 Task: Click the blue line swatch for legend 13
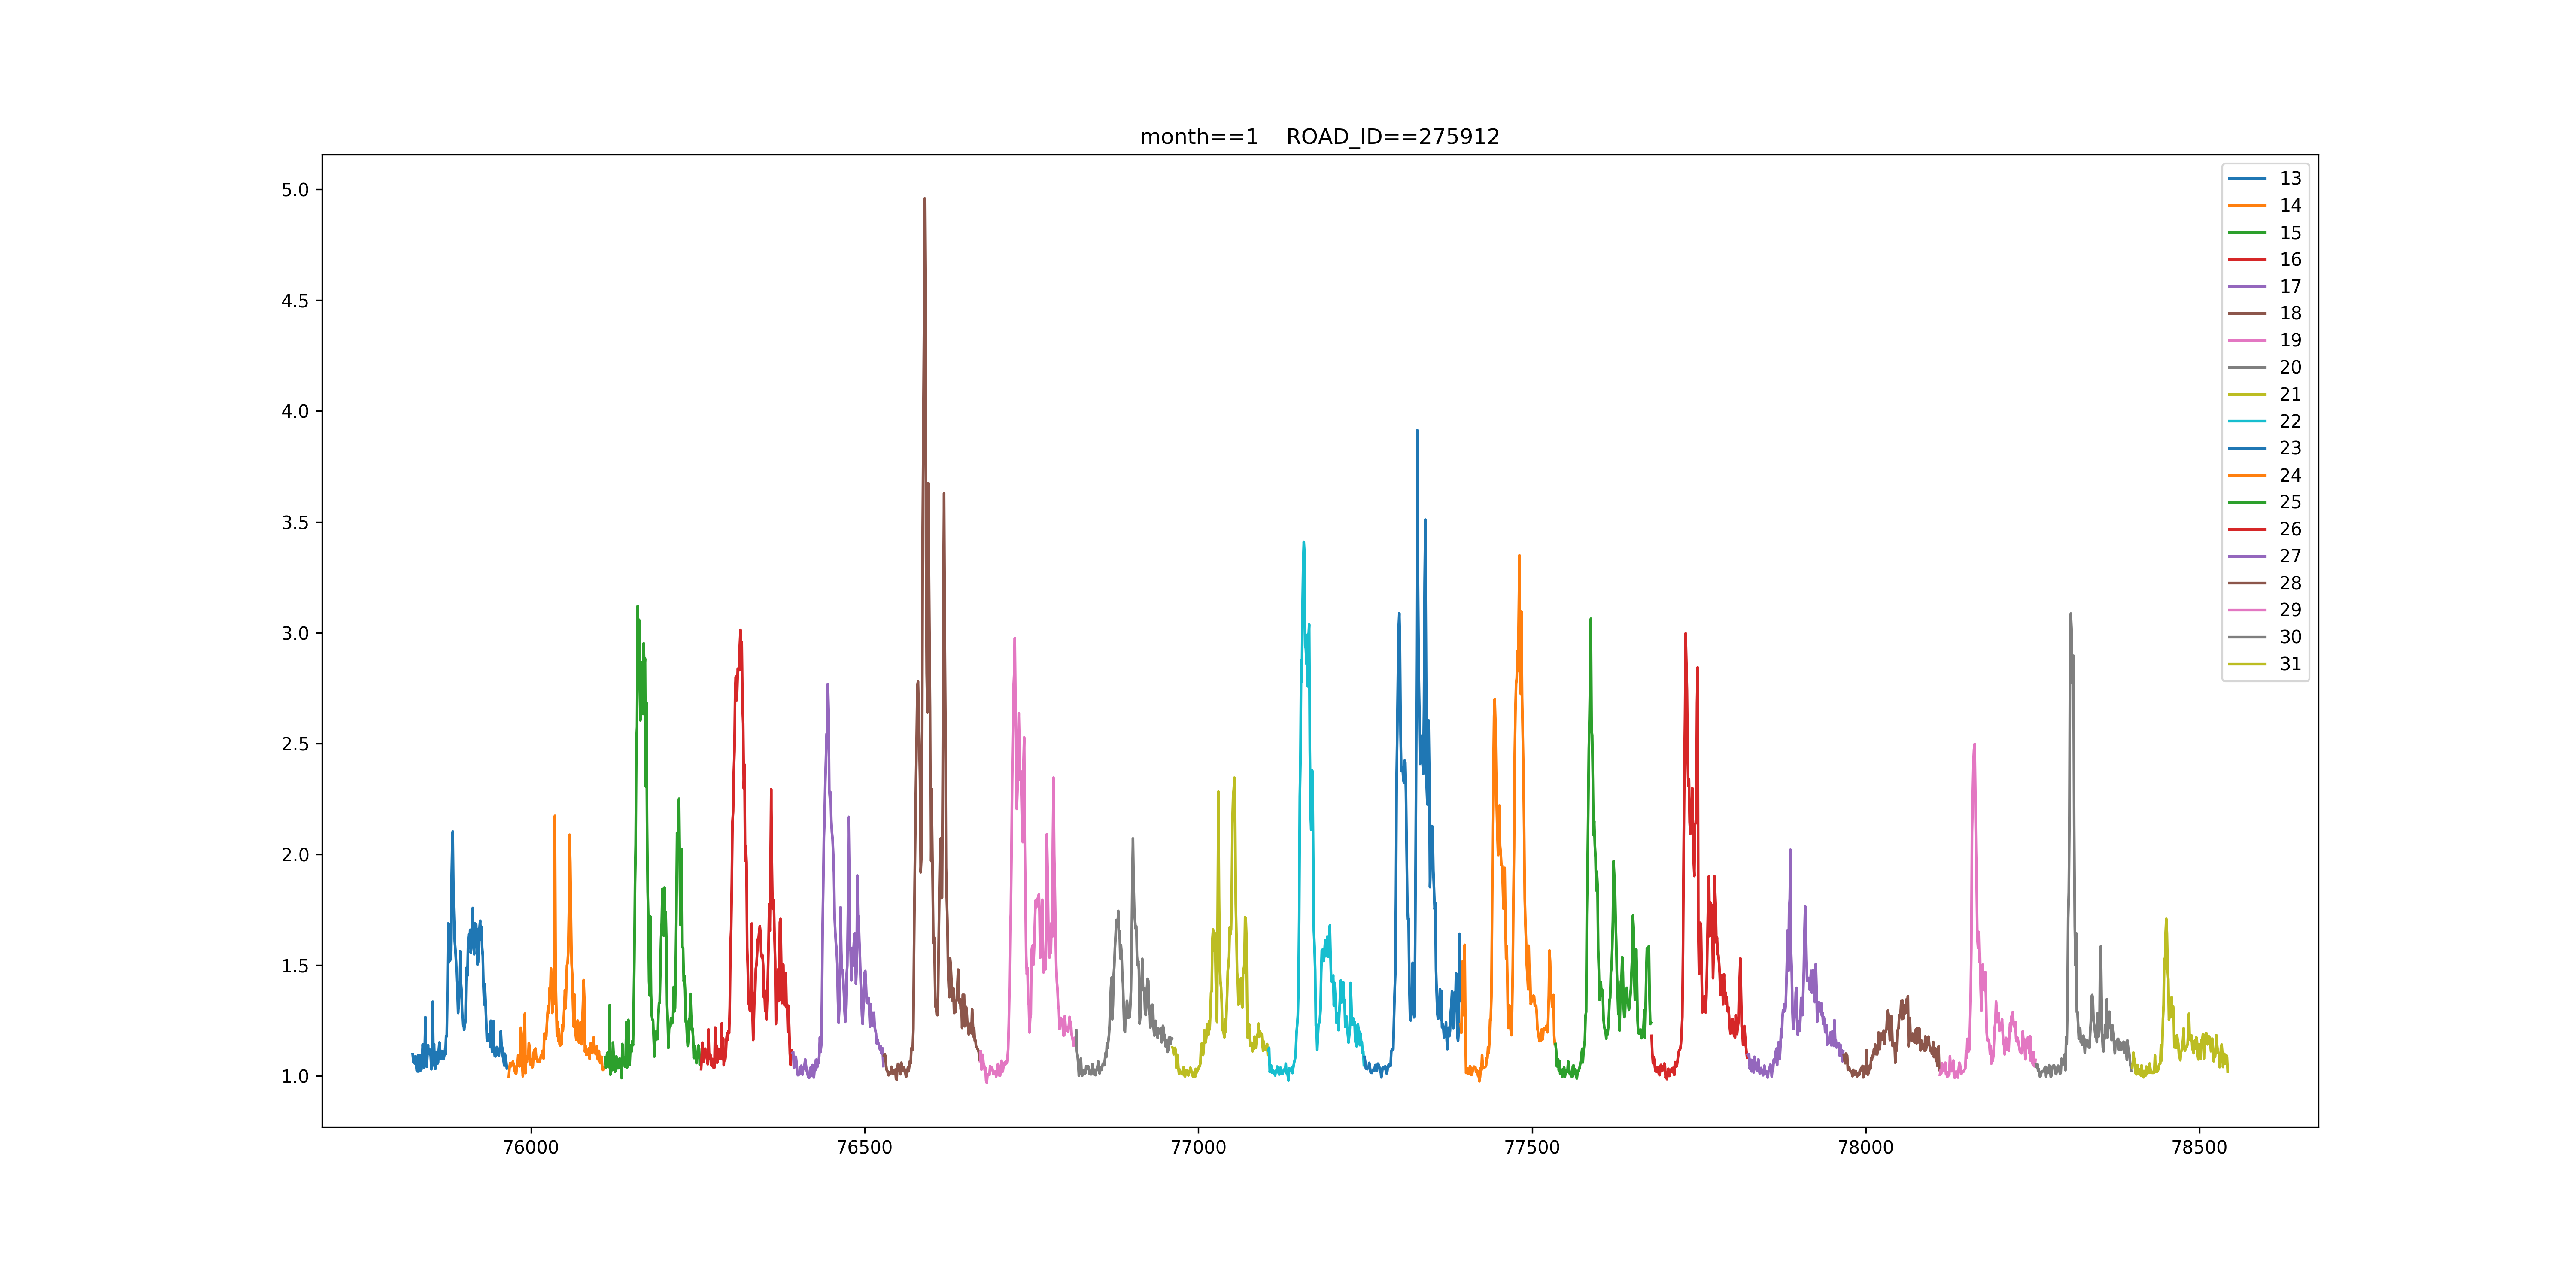point(2247,178)
